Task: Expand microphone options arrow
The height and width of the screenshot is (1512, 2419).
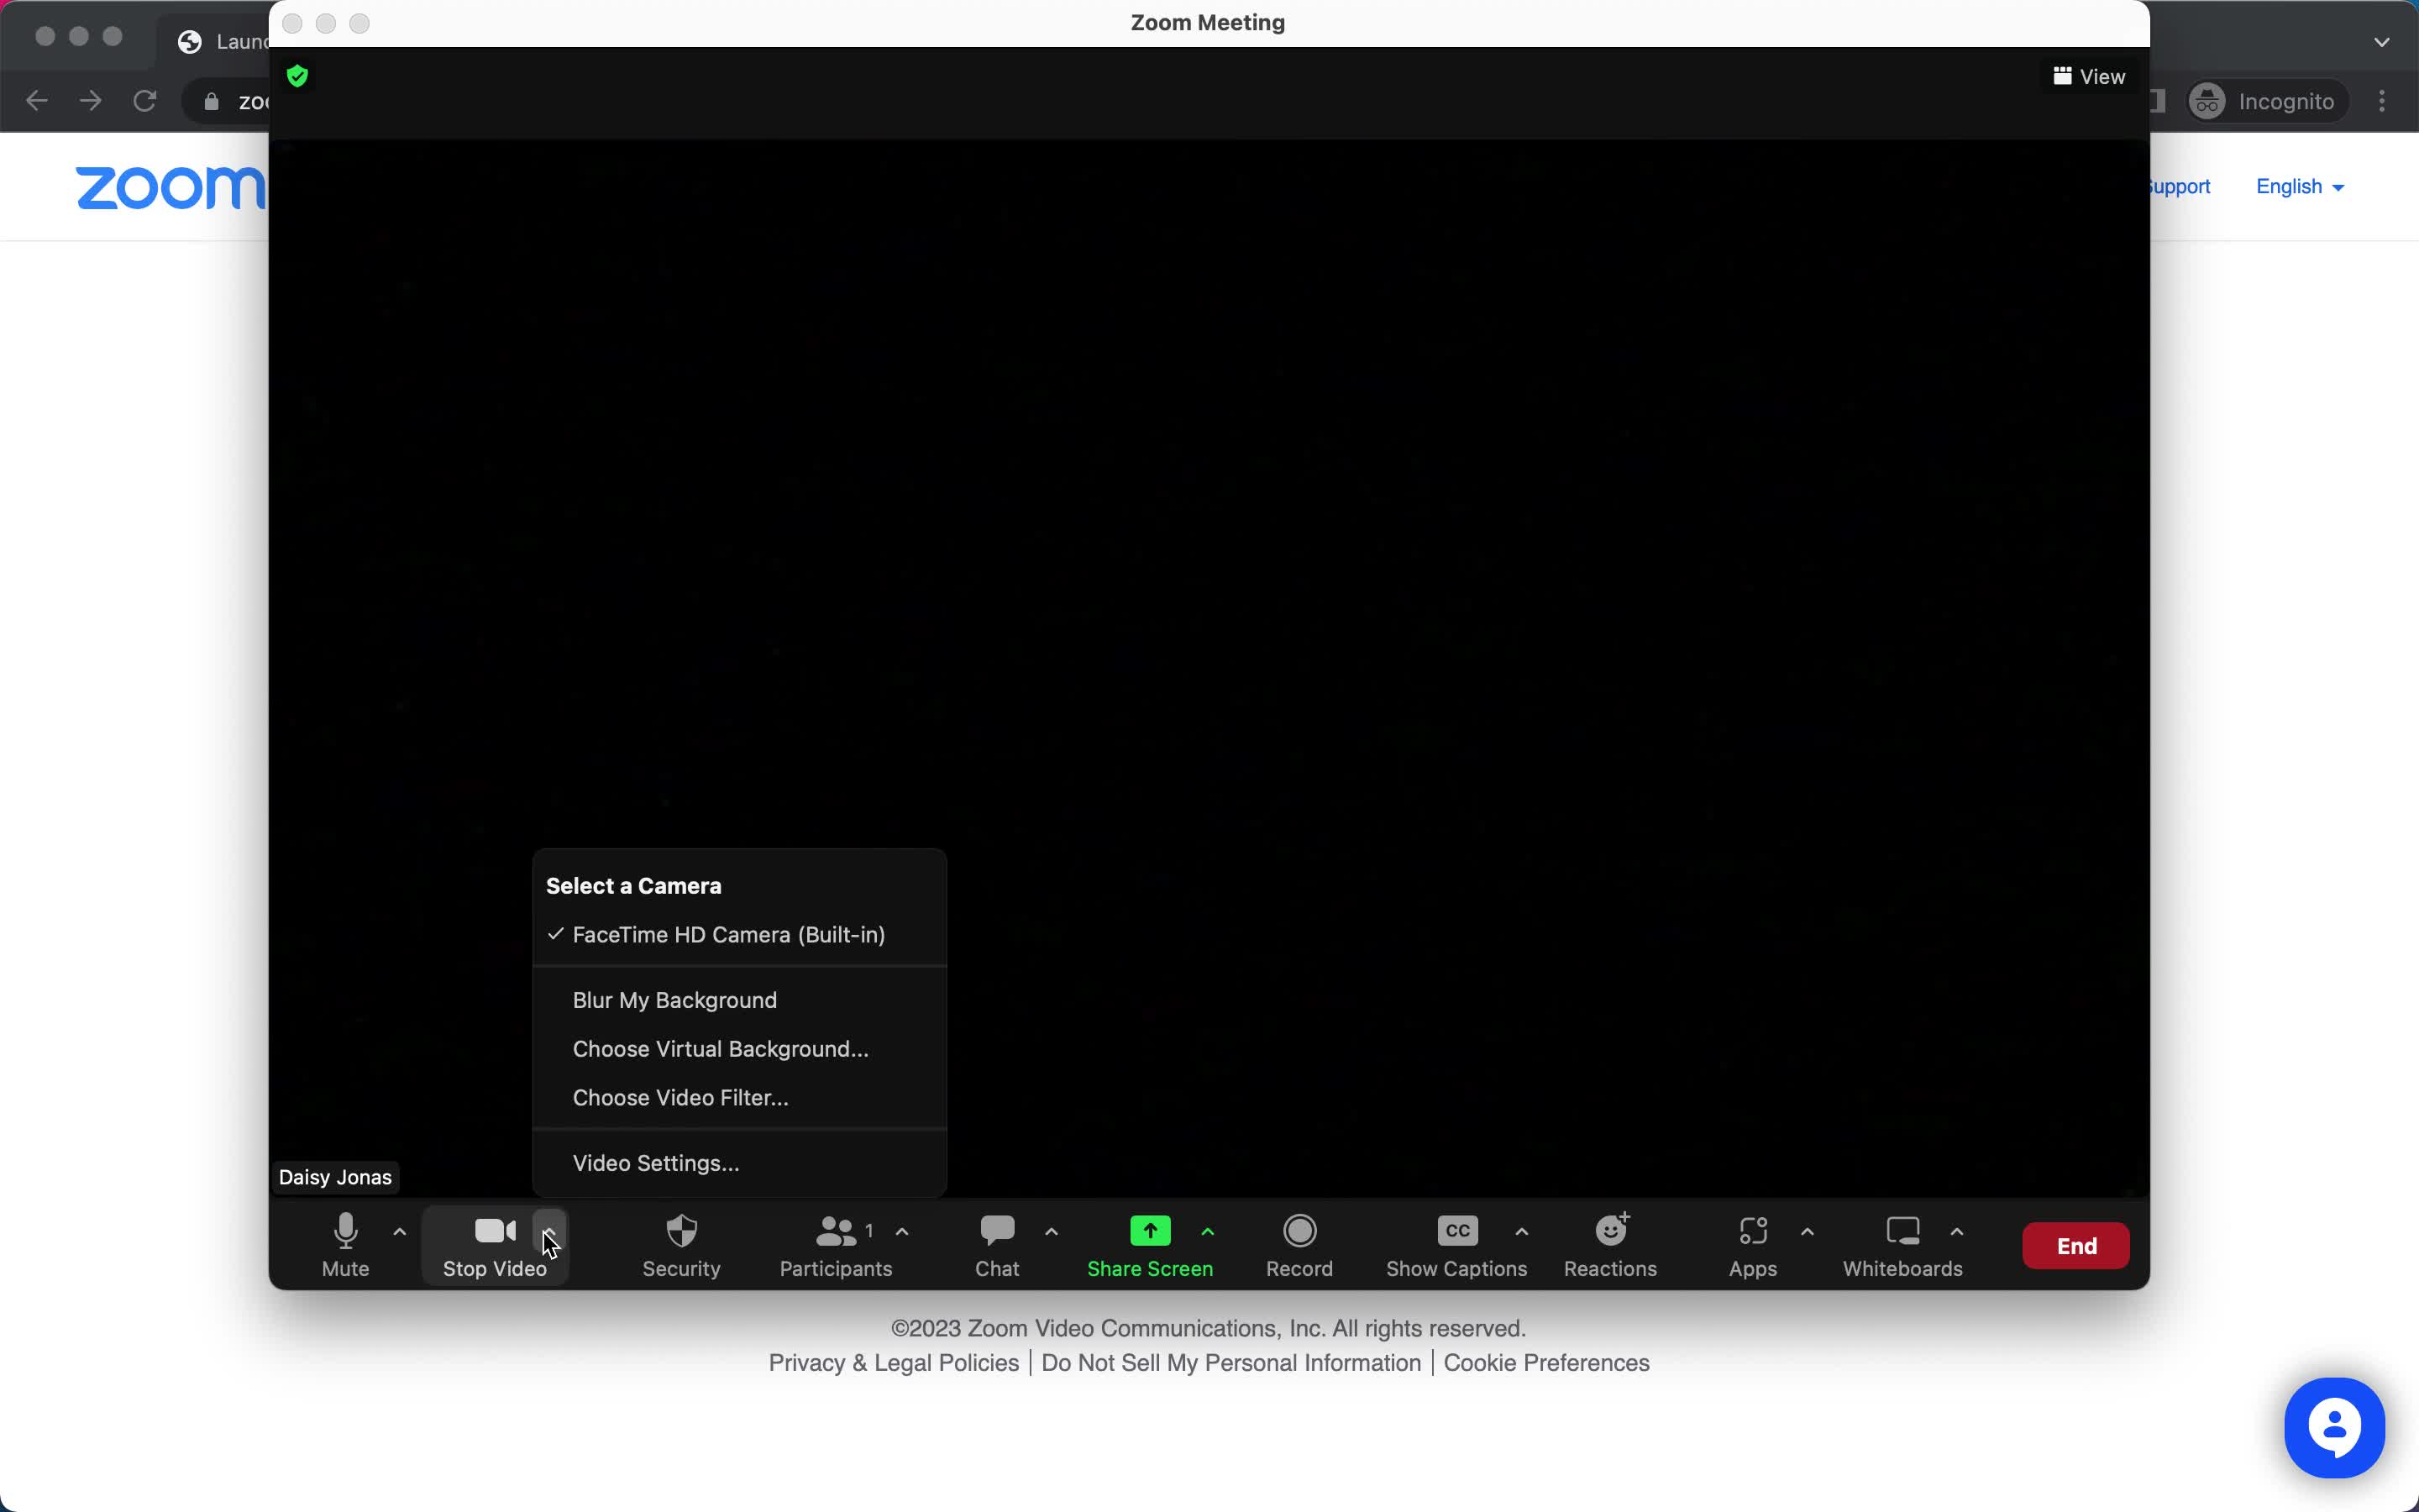Action: coord(399,1233)
